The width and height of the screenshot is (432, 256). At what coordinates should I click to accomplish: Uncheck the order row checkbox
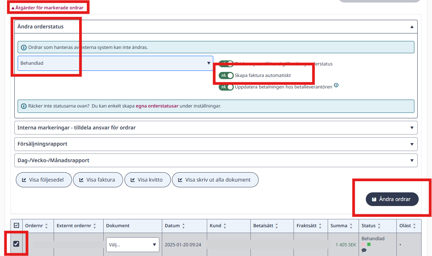(x=16, y=244)
